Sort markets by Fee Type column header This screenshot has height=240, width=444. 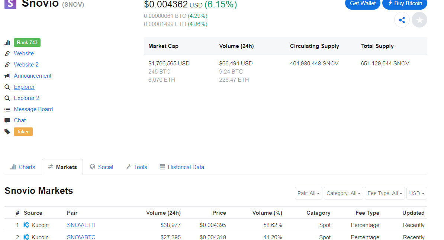click(x=367, y=213)
